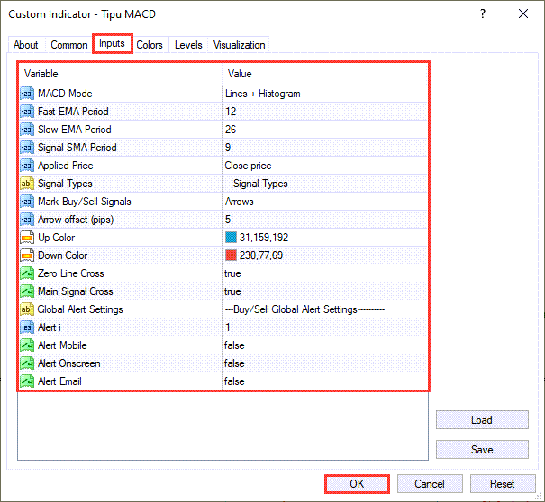This screenshot has height=502, width=545.
Task: Switch to the Colors tab
Action: (150, 45)
